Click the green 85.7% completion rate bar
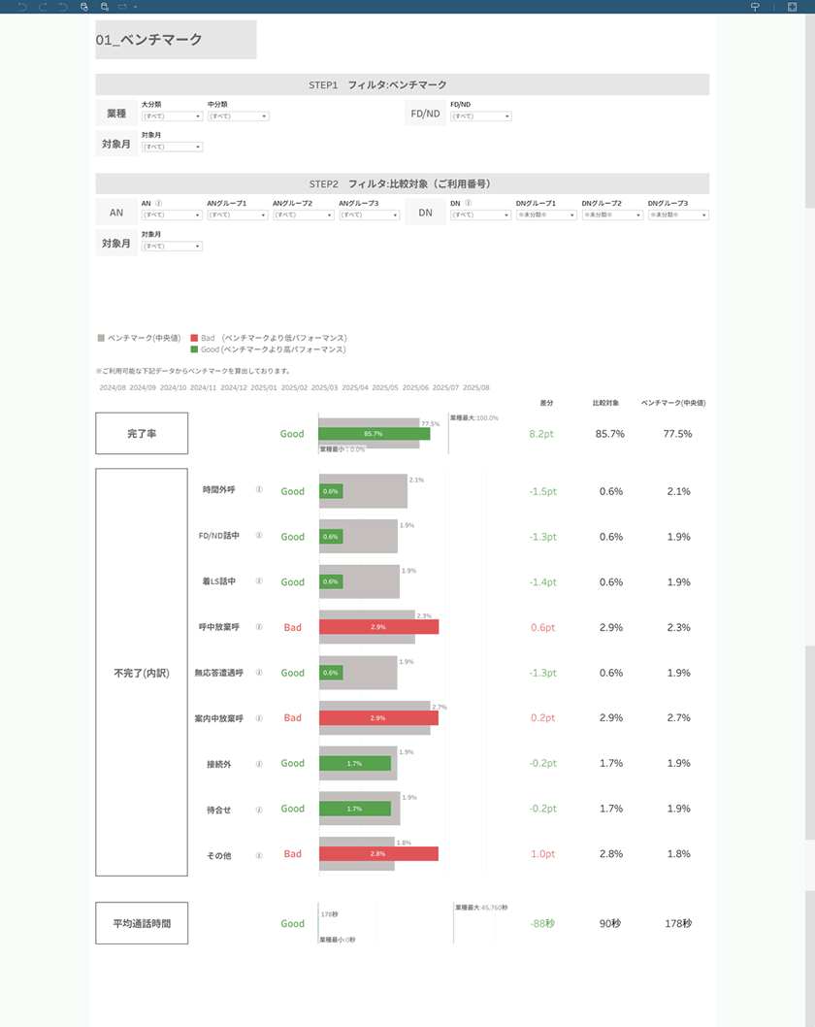Screen dimensions: 815x1027 click(x=374, y=434)
